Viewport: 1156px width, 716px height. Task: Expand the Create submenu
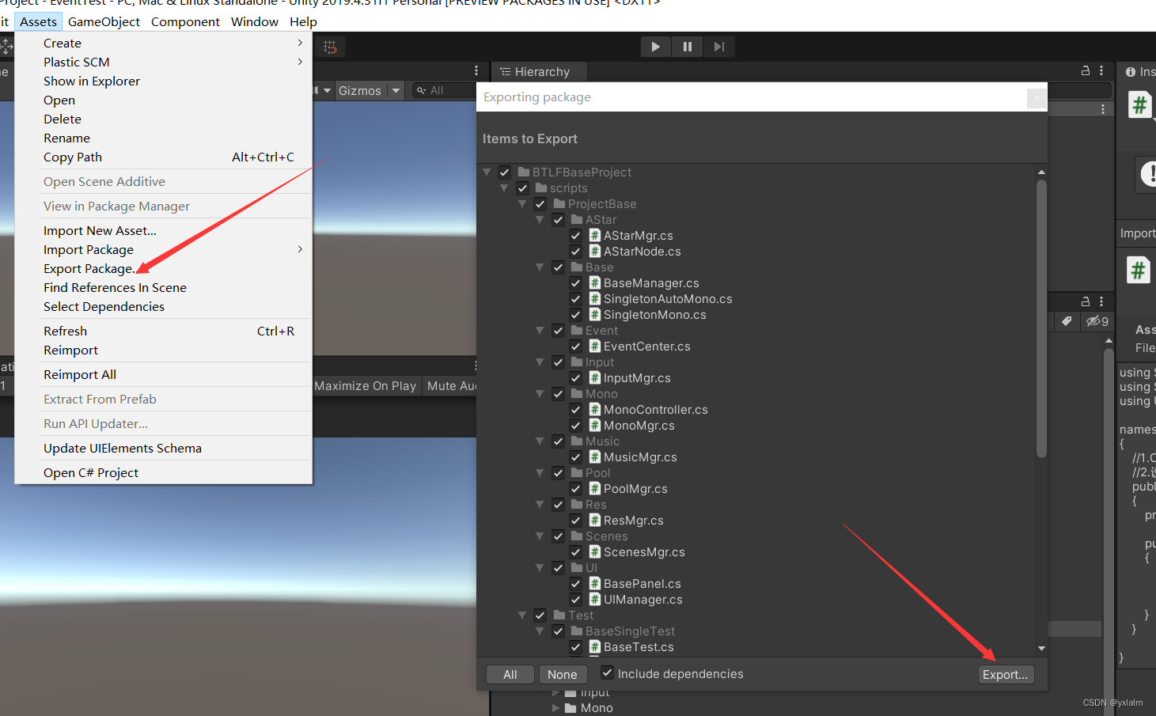point(300,43)
